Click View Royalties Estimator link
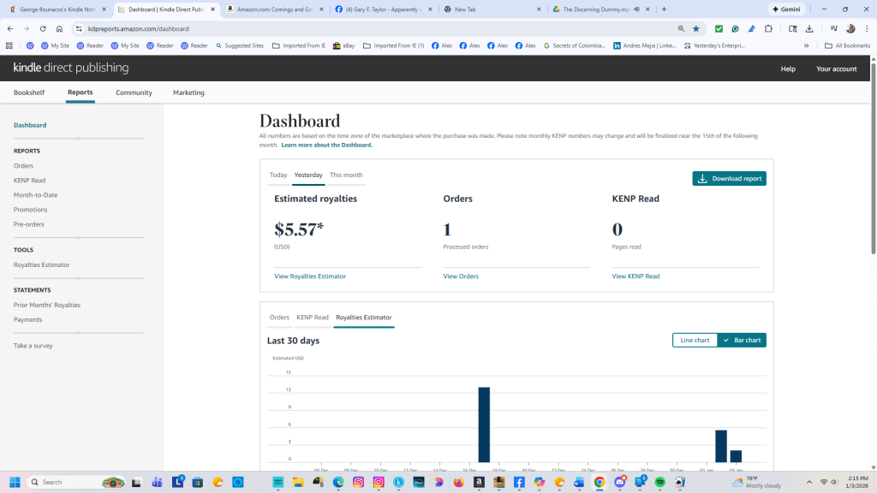This screenshot has height=493, width=877. (310, 276)
